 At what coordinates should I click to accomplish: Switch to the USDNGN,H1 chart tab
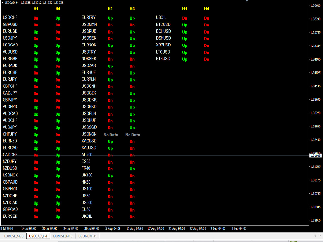tap(88, 236)
